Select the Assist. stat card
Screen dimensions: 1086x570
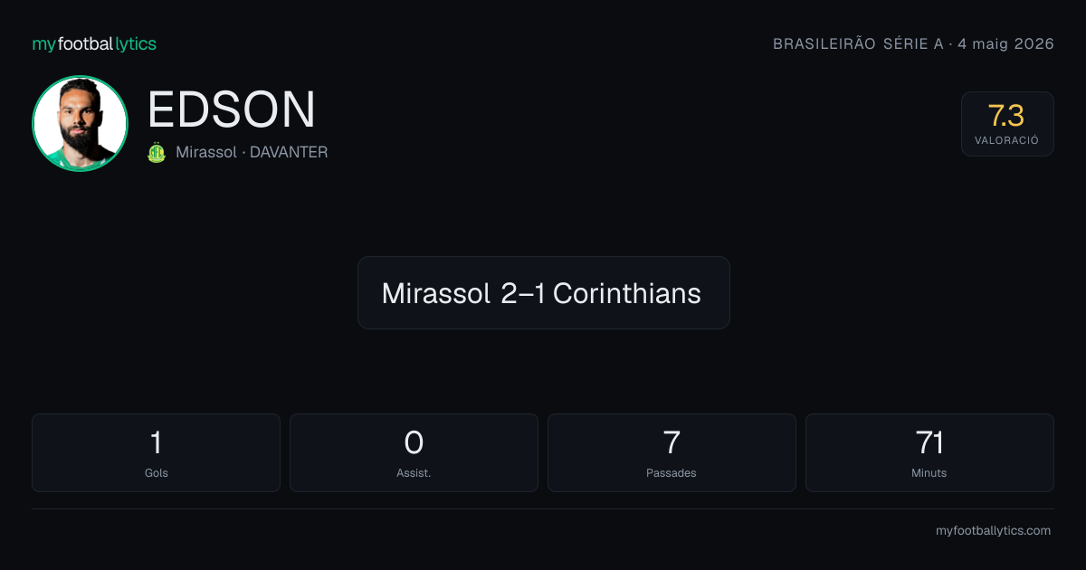[x=414, y=452]
